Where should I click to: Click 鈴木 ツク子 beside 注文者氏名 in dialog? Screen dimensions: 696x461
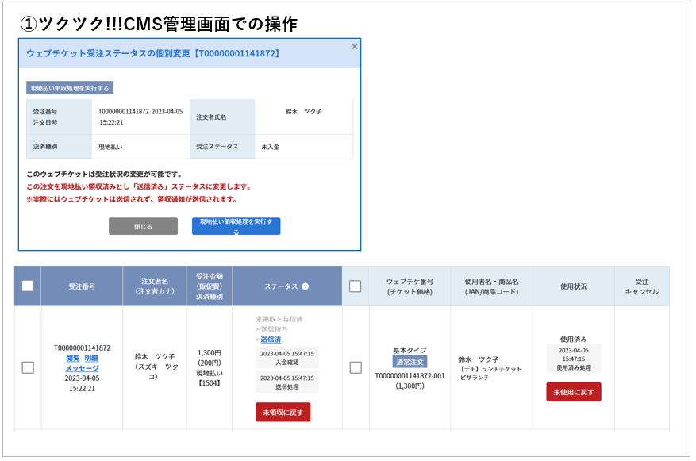click(x=304, y=112)
